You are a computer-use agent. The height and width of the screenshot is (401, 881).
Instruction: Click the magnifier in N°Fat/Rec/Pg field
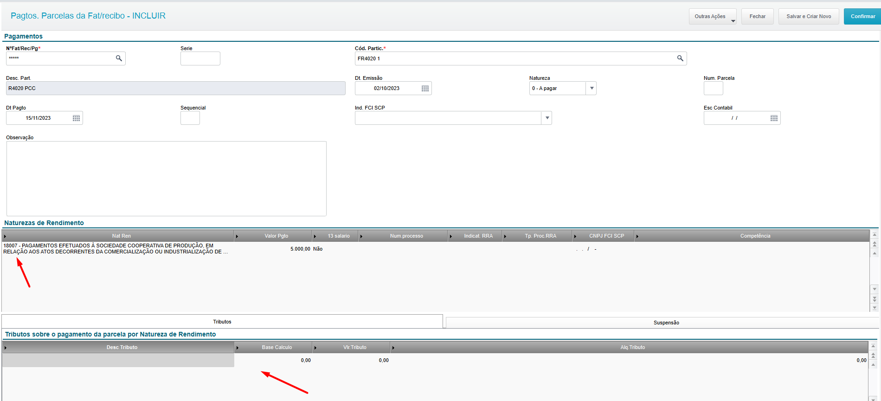pos(119,58)
